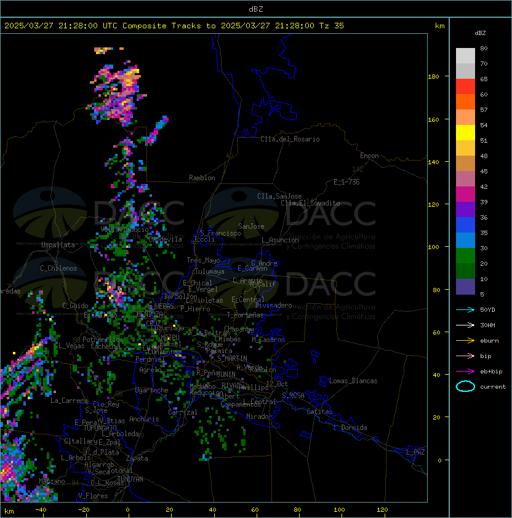This screenshot has width=512, height=518.
Task: Click the white 30HM arrow in legend
Action: tap(465, 325)
